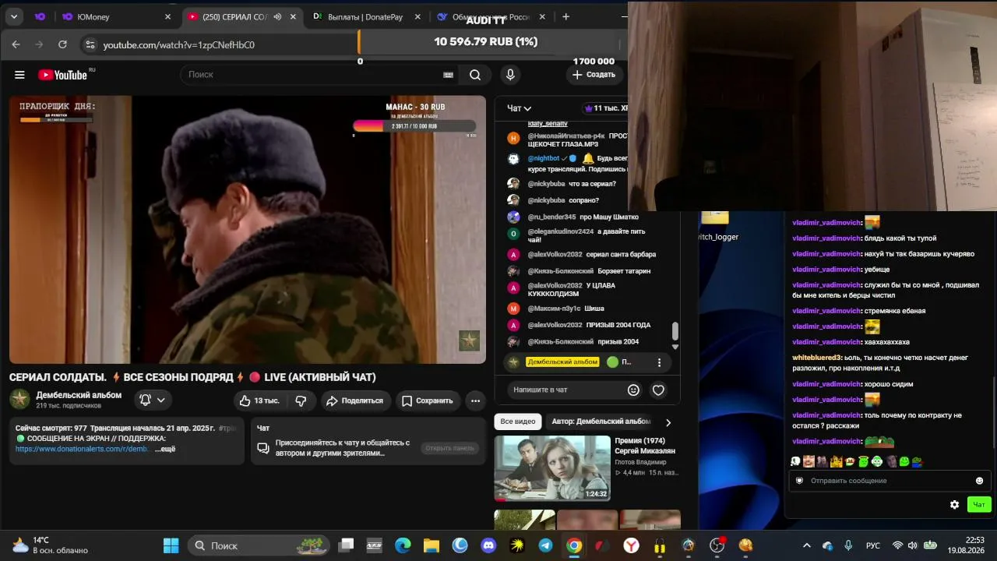Viewport: 997px width, 561px height.
Task: Select the СЕРИАЛ СОЛДАТЫ YouTube tab
Action: tap(243, 16)
